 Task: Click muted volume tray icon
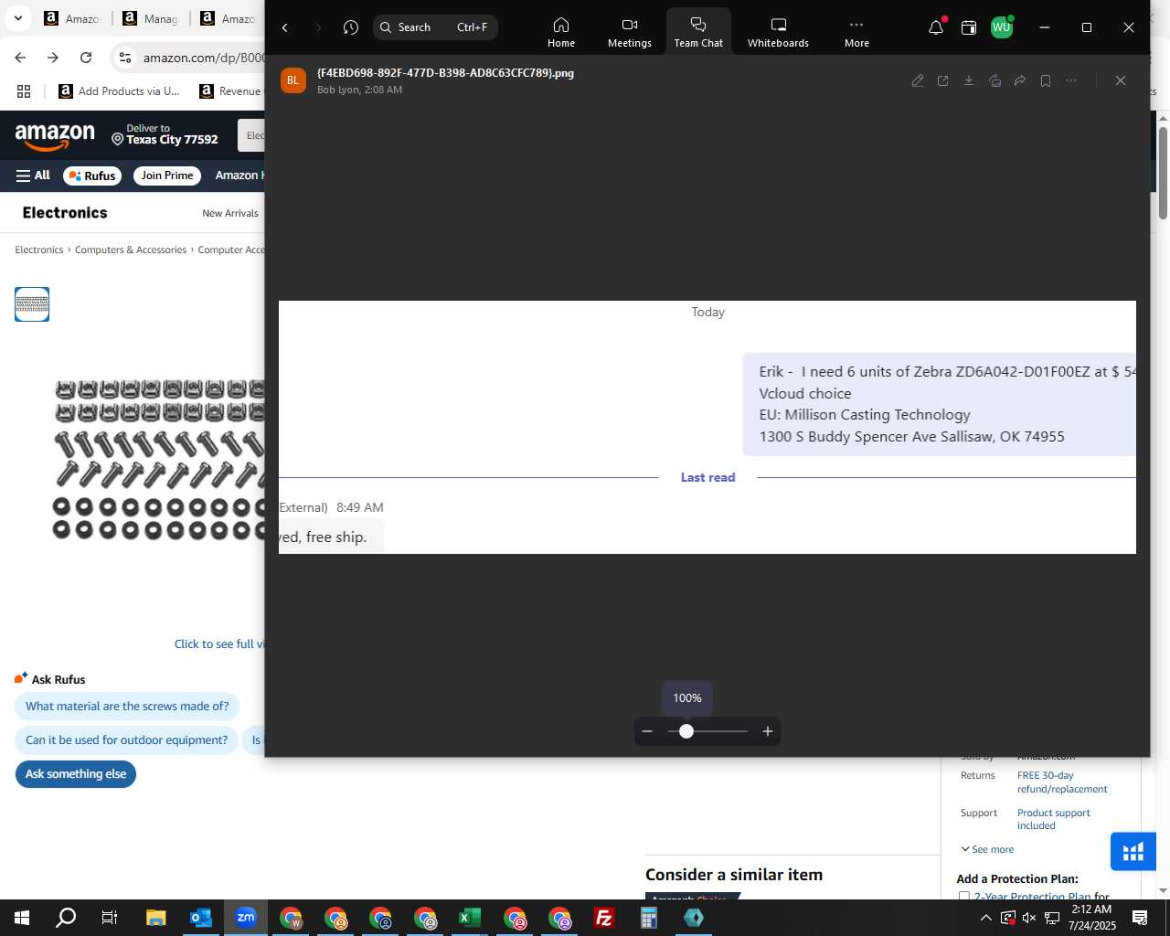tap(1029, 918)
